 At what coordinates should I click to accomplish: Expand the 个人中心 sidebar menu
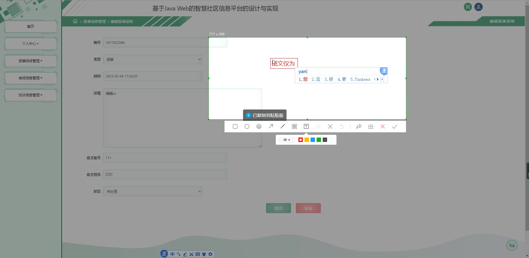31,44
